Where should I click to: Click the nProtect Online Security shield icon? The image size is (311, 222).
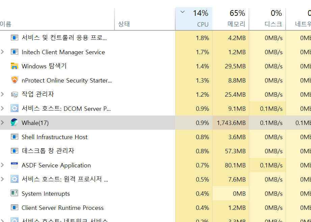[15, 80]
